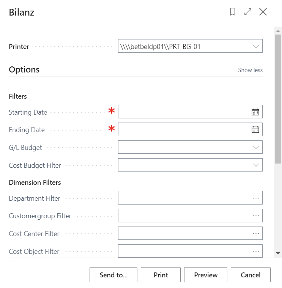Click the Send to... button
Image resolution: width=282 pixels, height=288 pixels.
point(113,275)
